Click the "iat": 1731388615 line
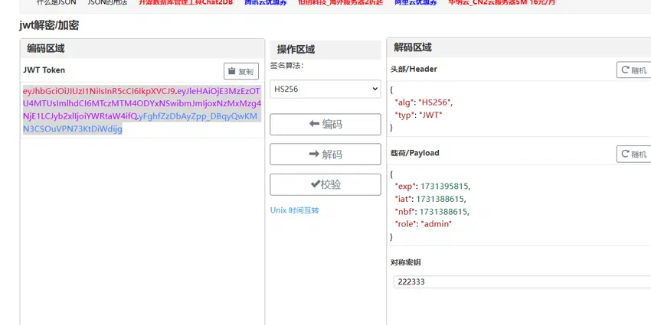 click(431, 199)
